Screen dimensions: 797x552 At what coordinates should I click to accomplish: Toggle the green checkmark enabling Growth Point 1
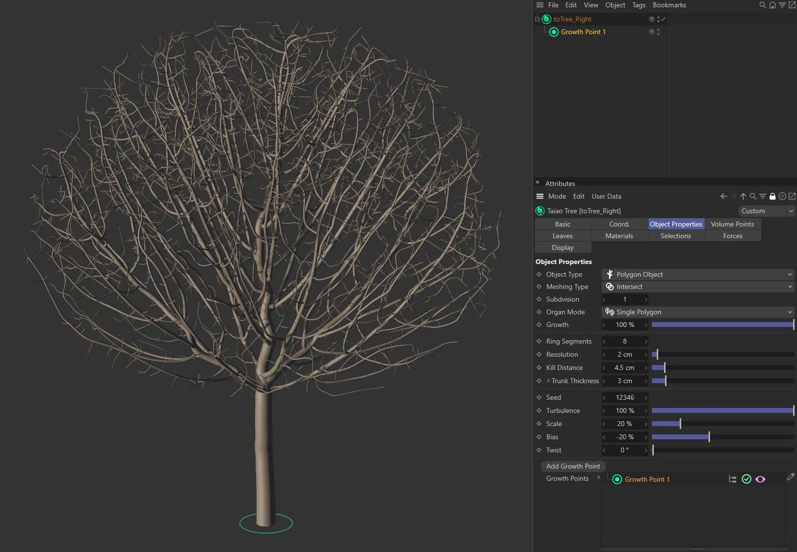746,479
